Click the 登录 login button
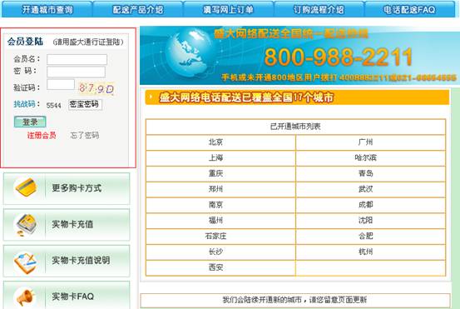Image resolution: width=460 pixels, height=309 pixels. point(30,122)
